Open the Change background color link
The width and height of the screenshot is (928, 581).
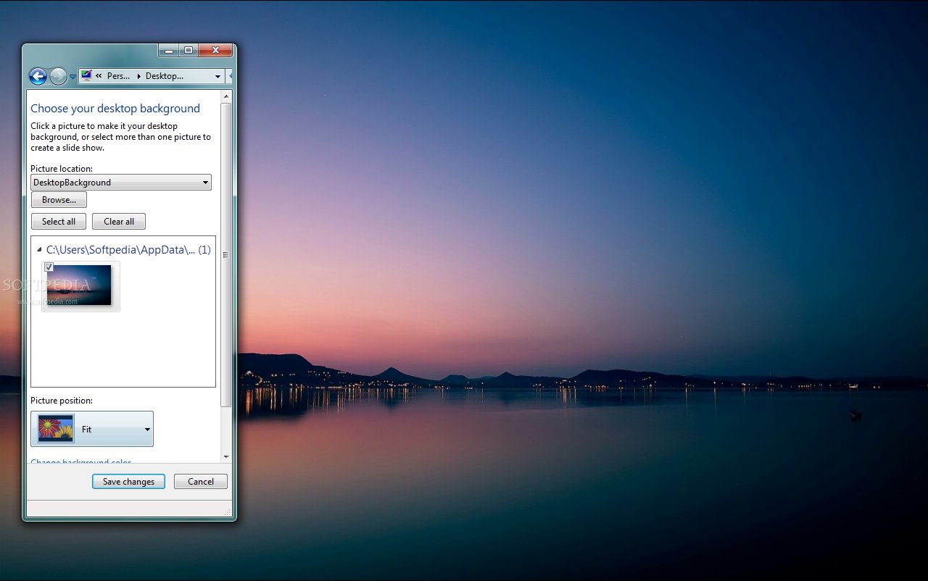coord(80,461)
